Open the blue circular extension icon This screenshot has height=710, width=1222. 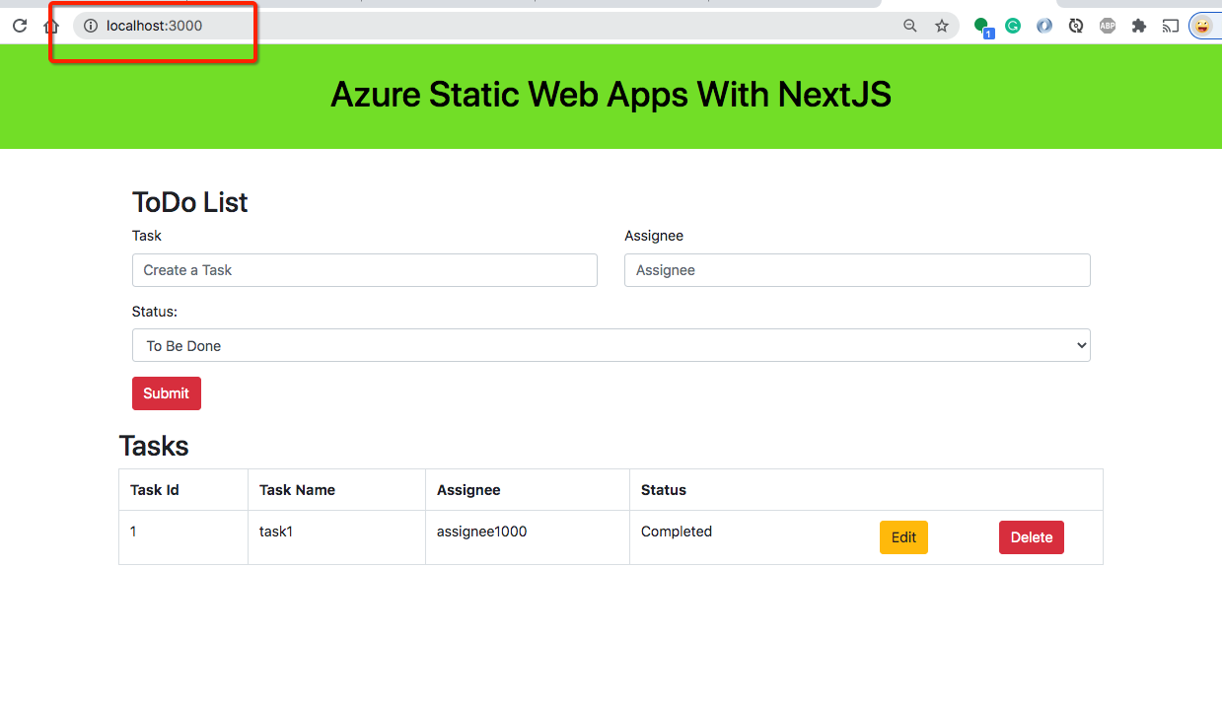1044,26
